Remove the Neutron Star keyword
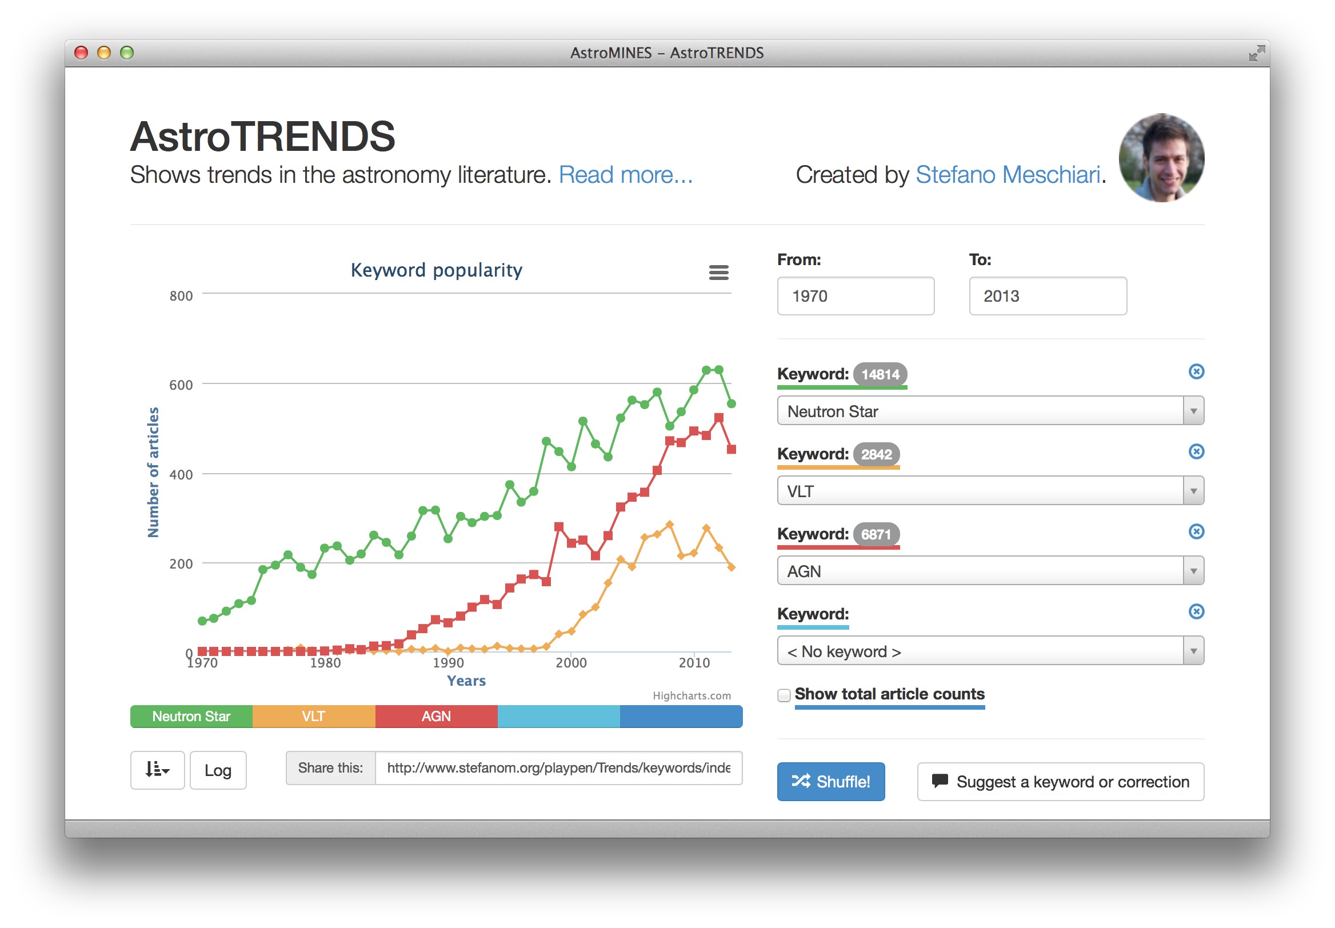Screen dimensions: 1335x928 coord(1196,371)
